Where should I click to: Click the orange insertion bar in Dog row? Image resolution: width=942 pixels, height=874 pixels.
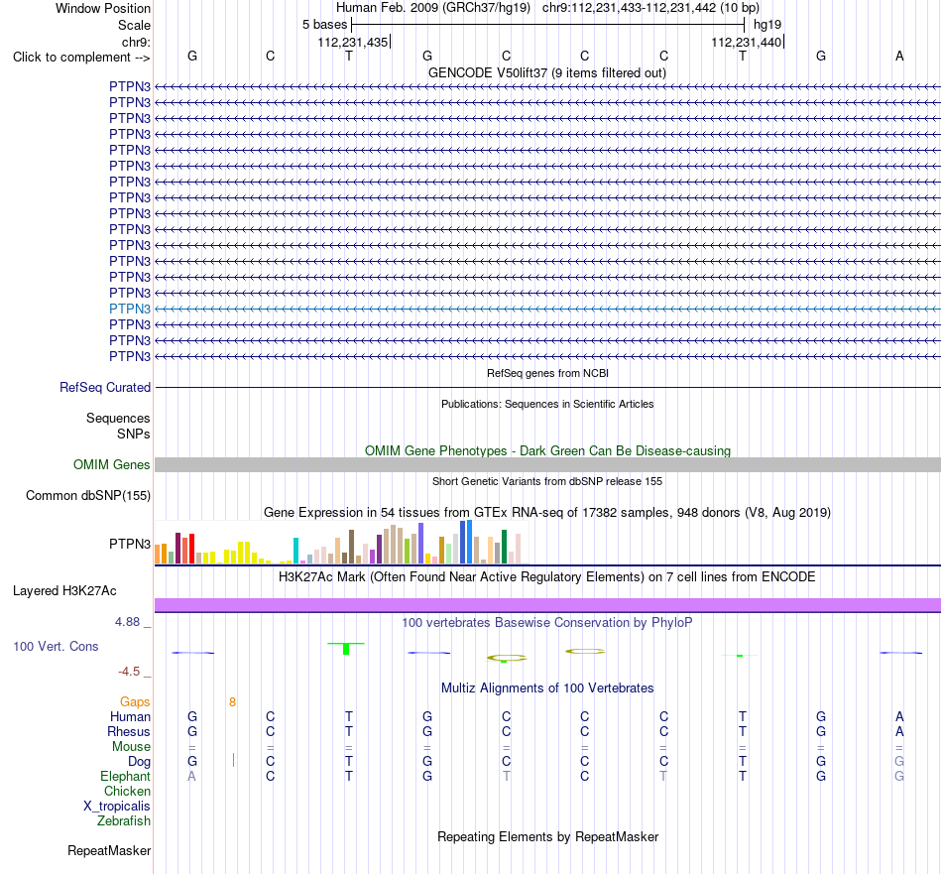(233, 760)
